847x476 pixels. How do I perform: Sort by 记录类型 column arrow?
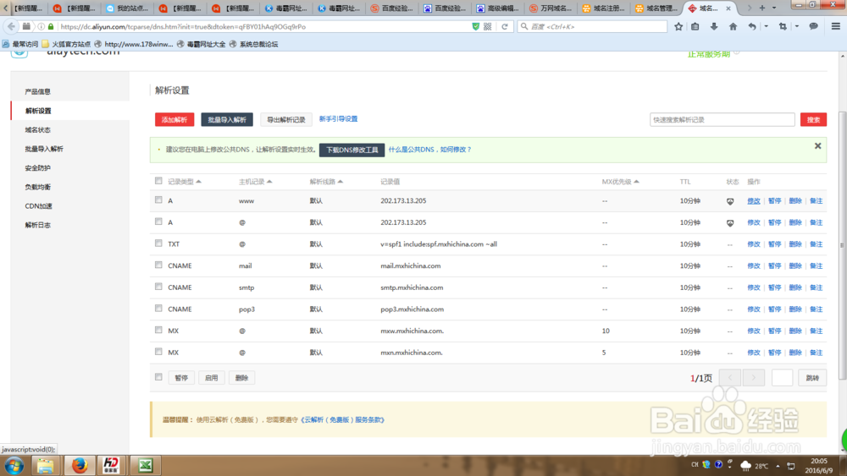[x=199, y=182]
